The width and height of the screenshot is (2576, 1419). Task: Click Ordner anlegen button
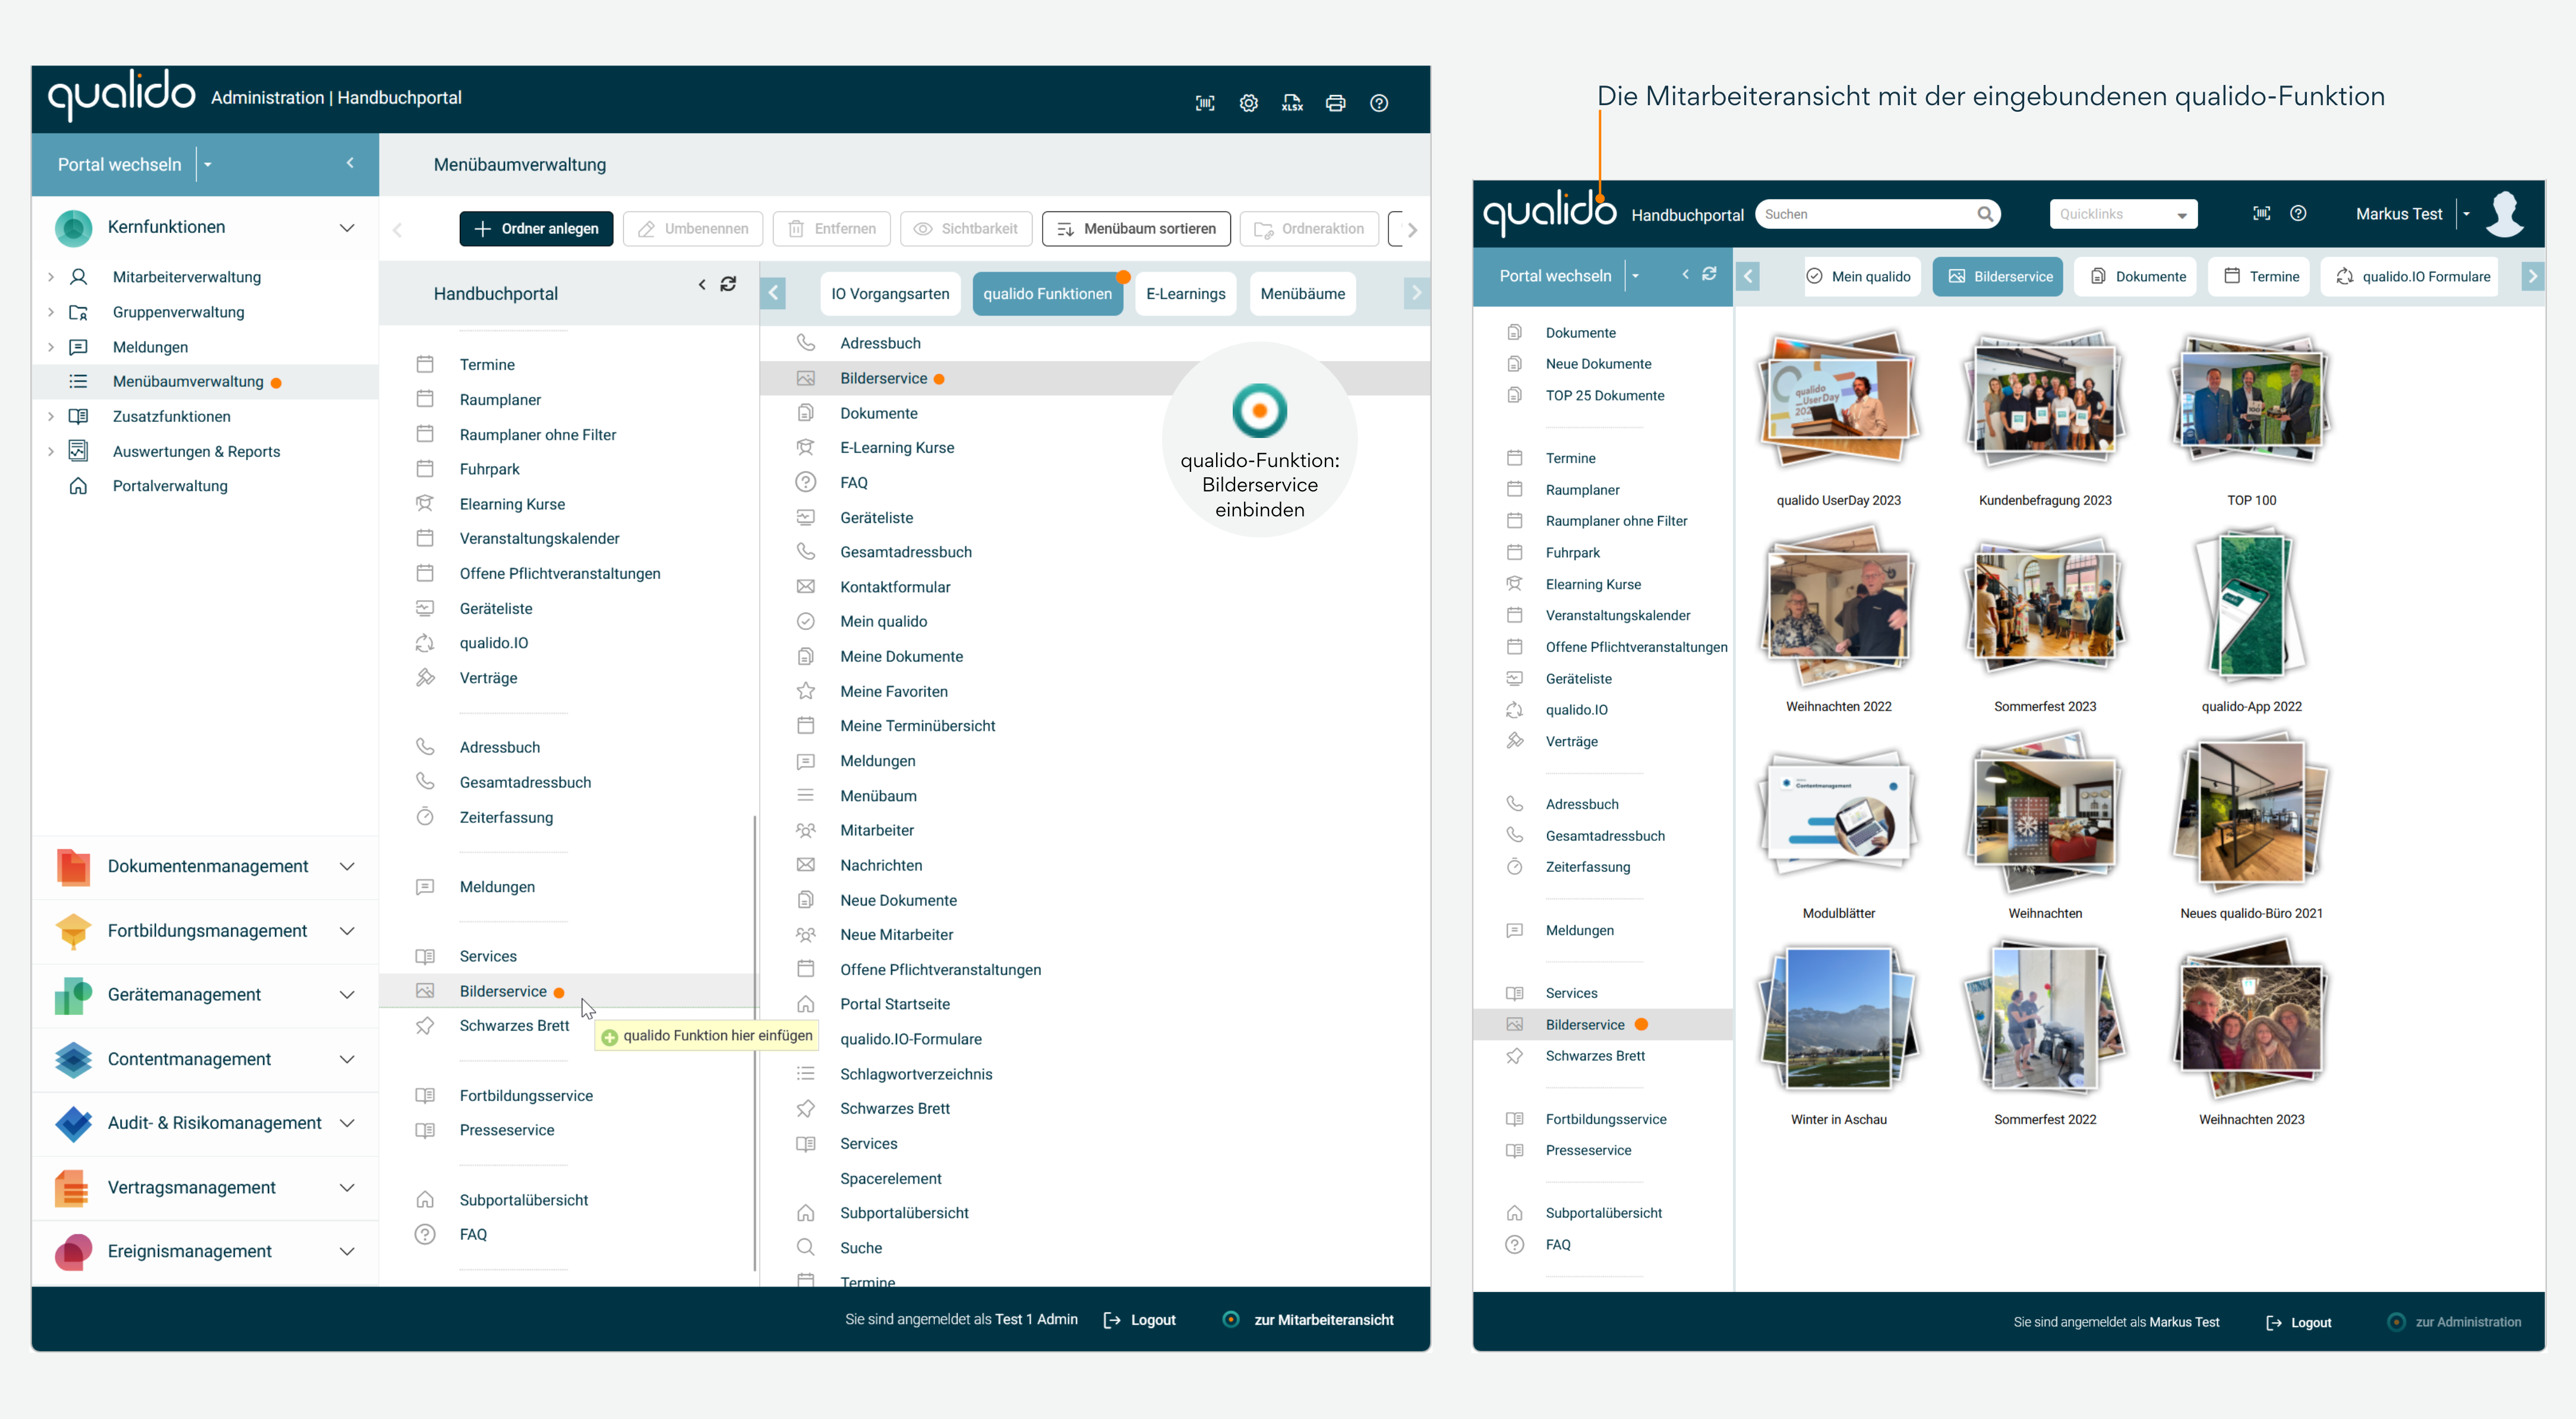click(x=536, y=229)
